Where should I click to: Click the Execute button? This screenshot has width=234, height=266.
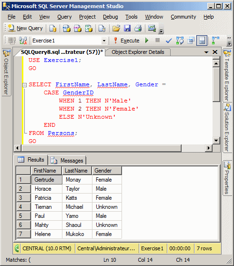126,41
